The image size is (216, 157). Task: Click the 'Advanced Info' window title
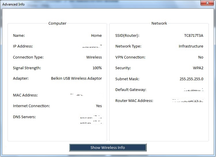coord(13,4)
